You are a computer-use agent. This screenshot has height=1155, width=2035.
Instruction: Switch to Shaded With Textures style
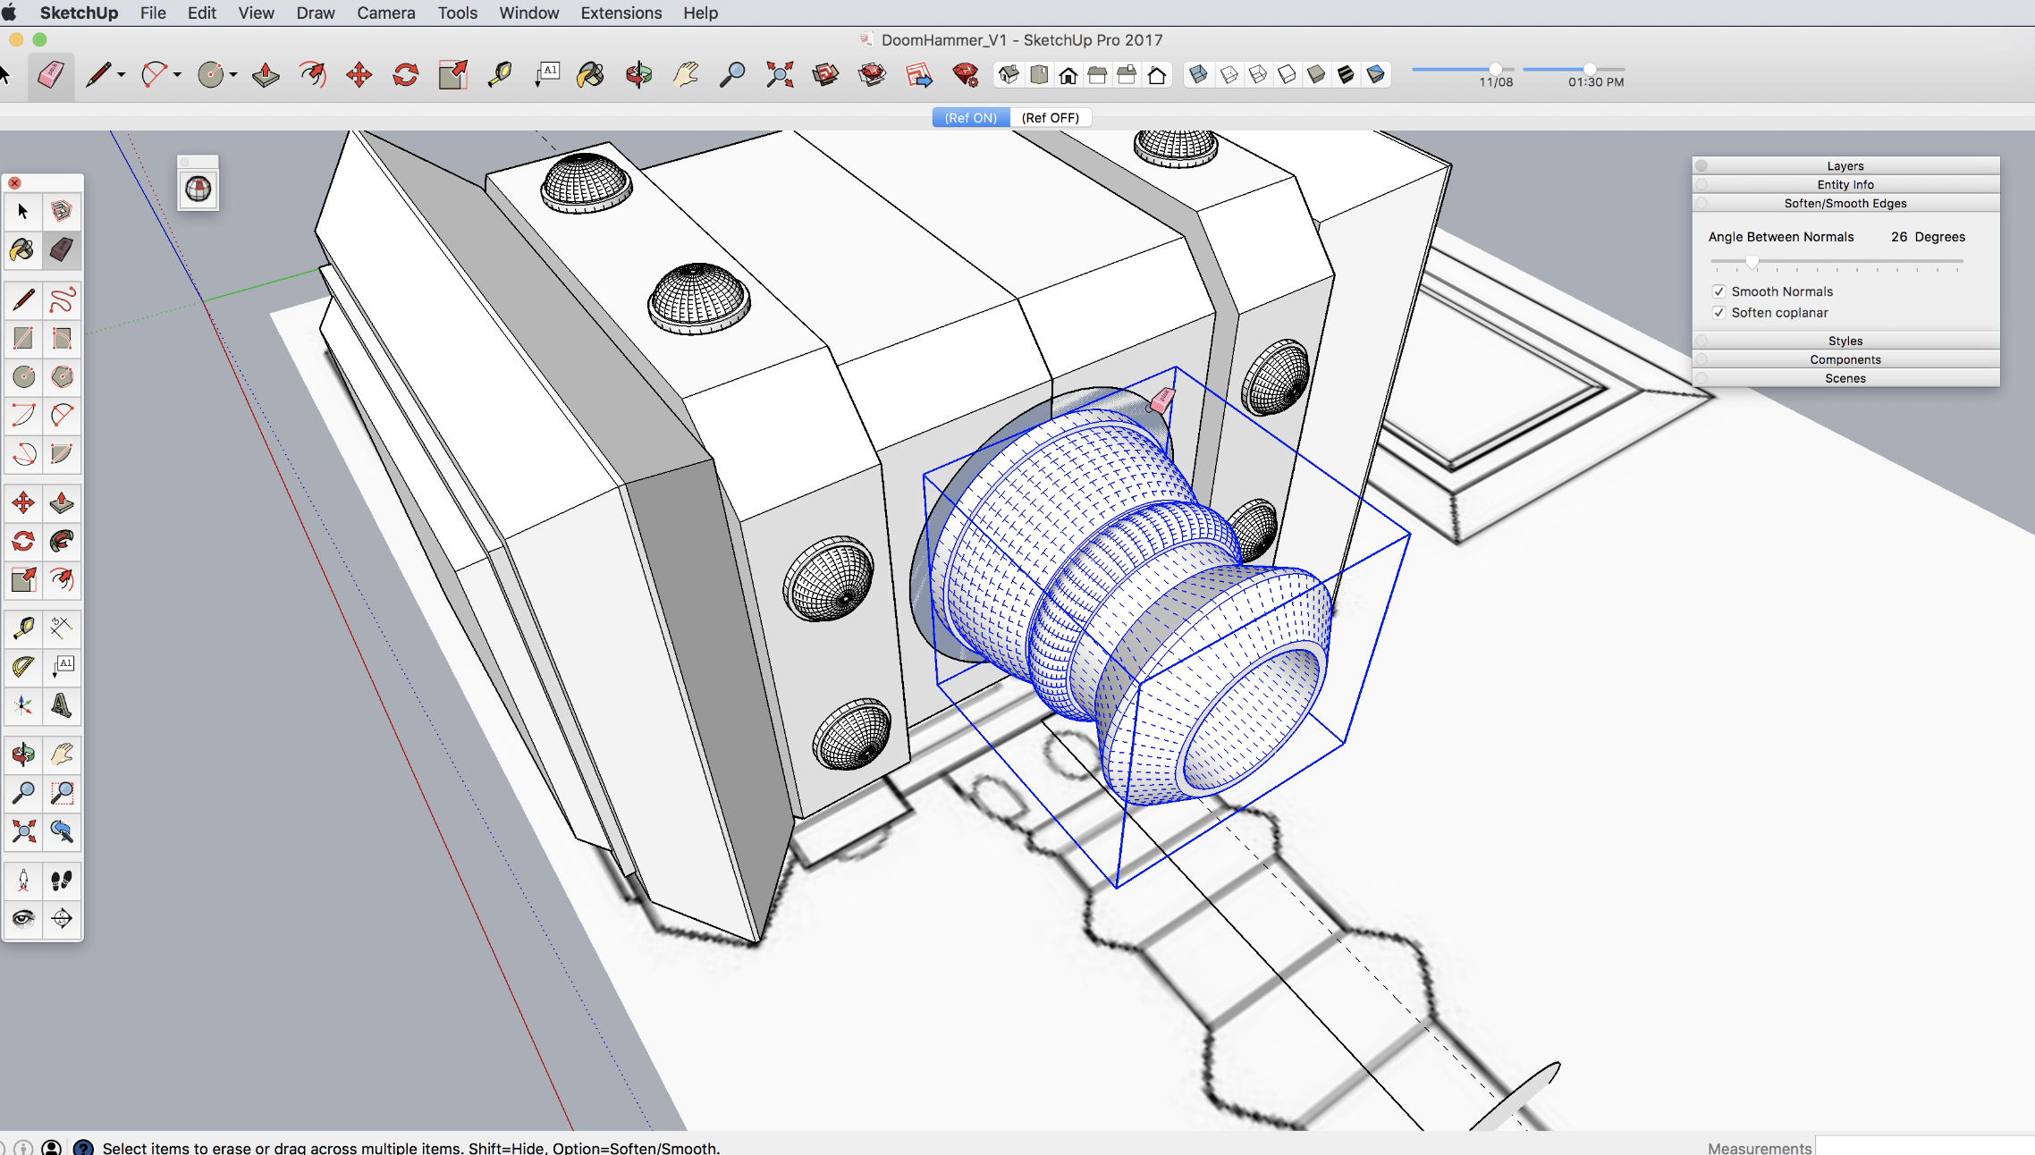[1347, 75]
